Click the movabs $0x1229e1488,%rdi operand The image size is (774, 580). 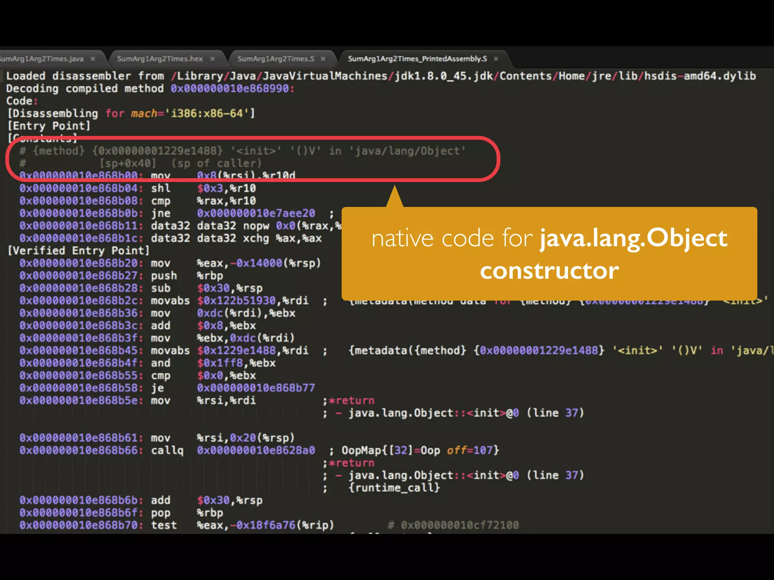(x=252, y=350)
